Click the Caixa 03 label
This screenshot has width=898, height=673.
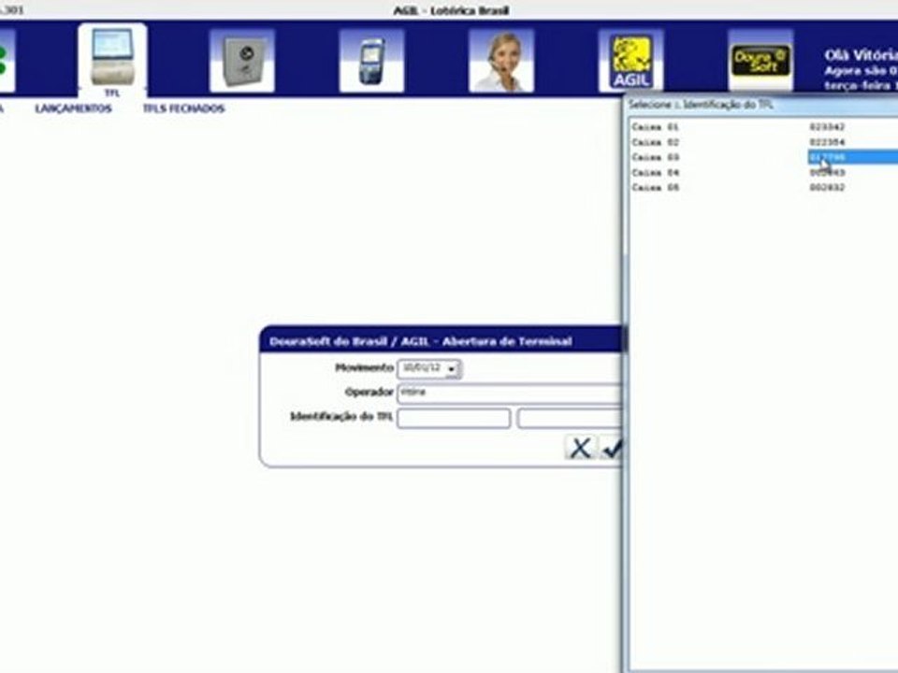(655, 157)
